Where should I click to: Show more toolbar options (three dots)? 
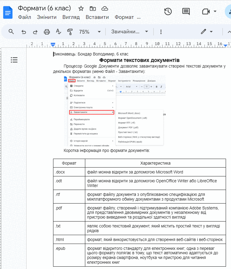coord(161,32)
